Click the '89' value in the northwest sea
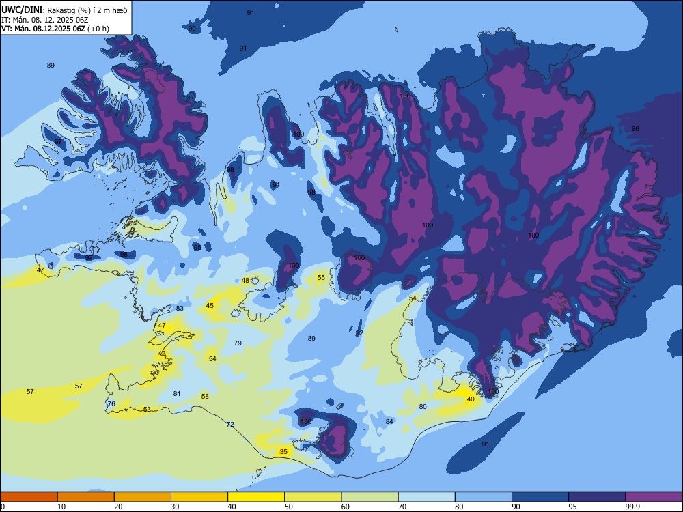Viewport: 683px width, 512px height. [x=51, y=66]
